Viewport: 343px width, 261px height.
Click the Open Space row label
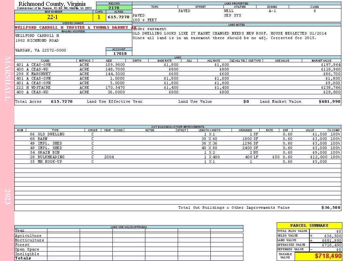pos(27,250)
